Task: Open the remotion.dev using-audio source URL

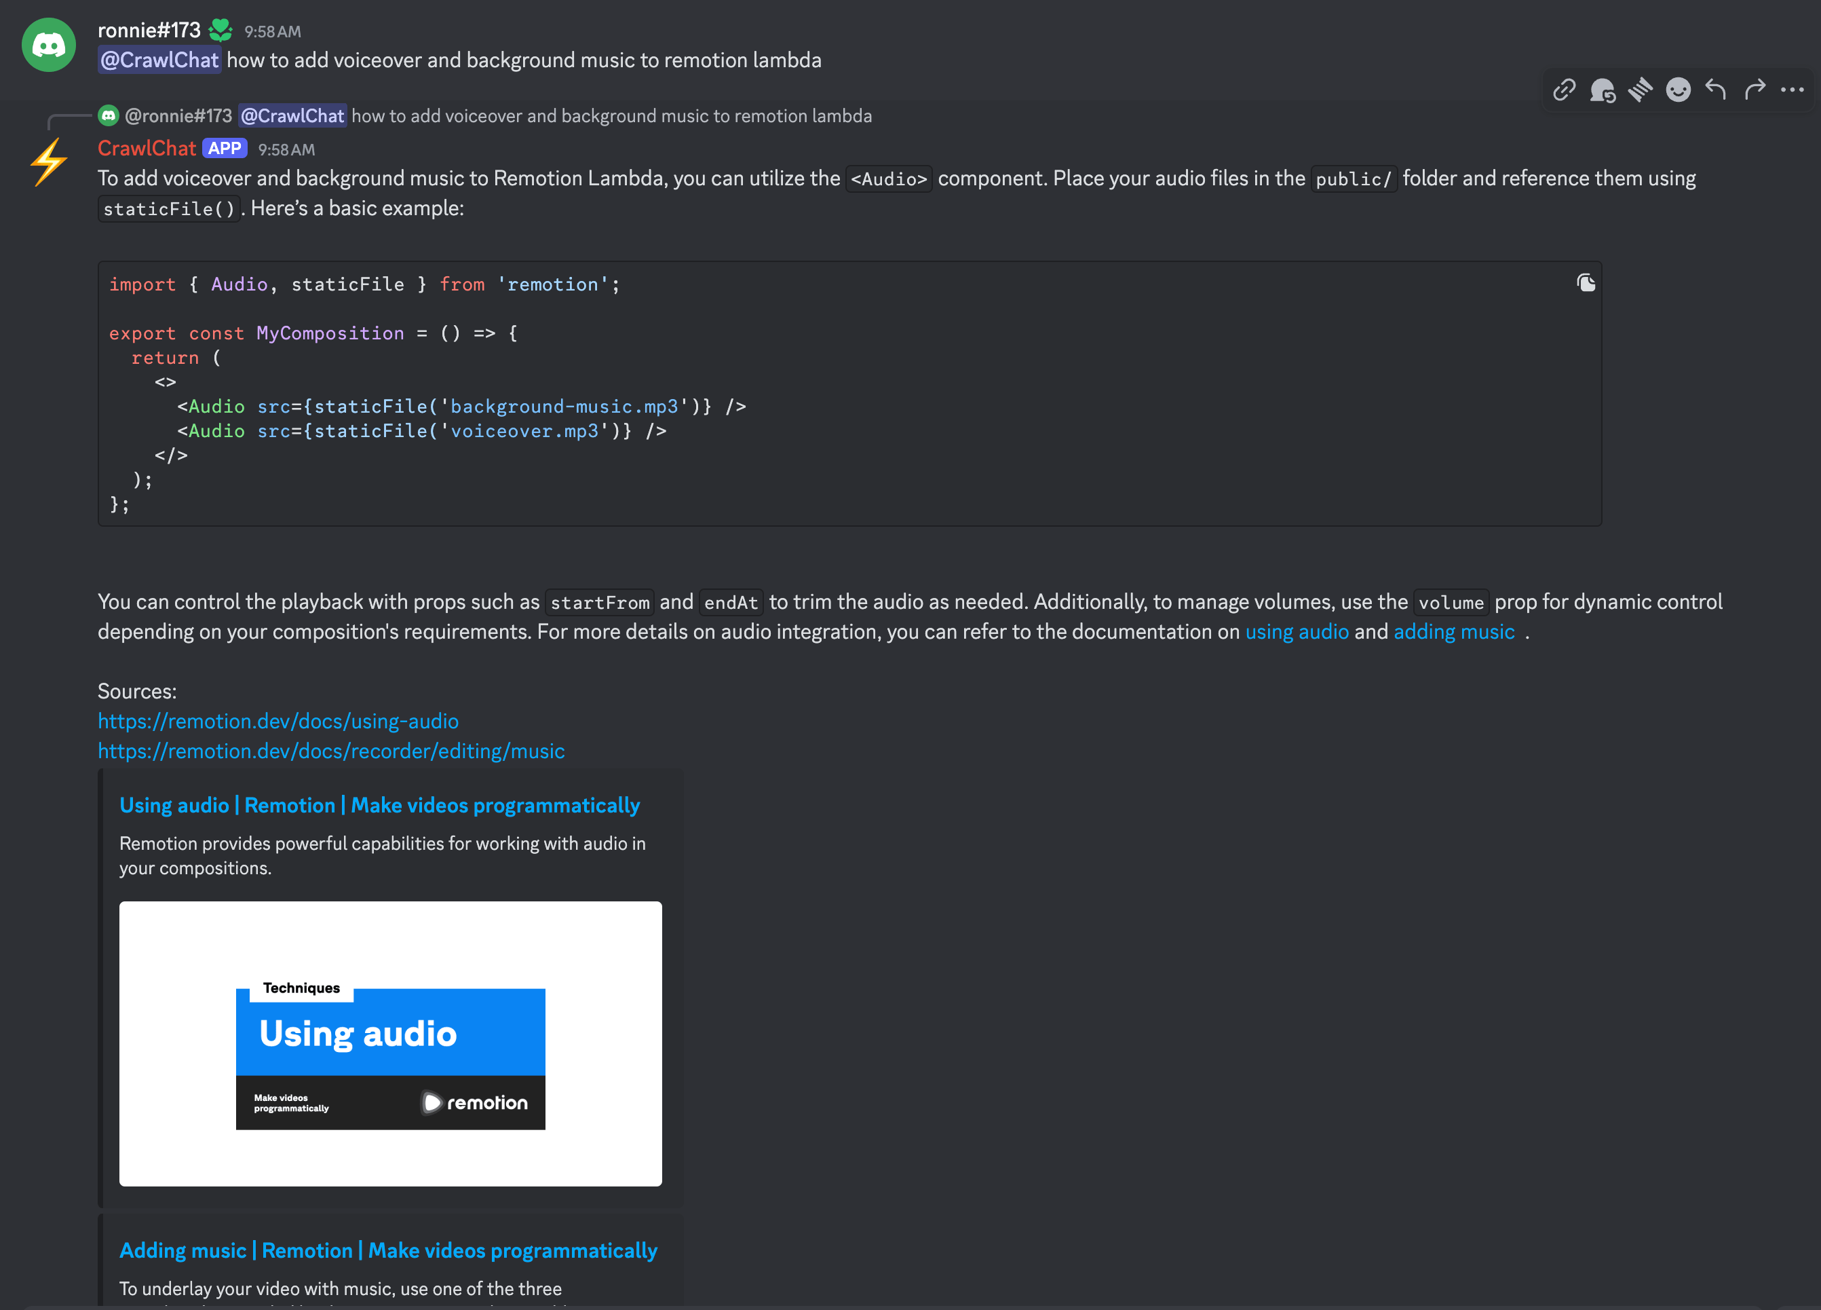Action: (277, 722)
